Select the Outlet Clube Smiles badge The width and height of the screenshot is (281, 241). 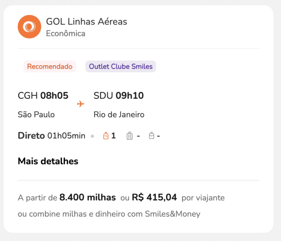(121, 66)
